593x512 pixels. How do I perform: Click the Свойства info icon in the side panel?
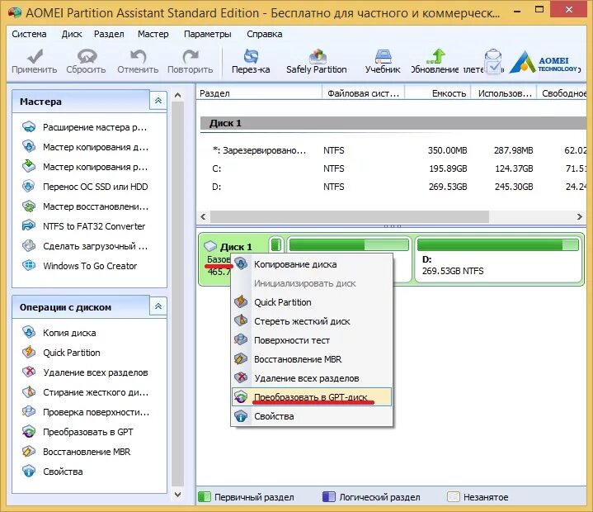pyautogui.click(x=29, y=472)
